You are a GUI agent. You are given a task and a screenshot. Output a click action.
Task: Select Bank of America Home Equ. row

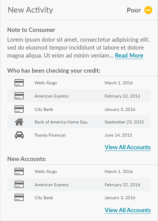click(79, 122)
